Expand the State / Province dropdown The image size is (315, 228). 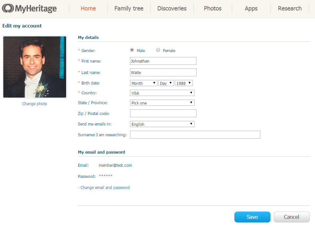(x=162, y=103)
